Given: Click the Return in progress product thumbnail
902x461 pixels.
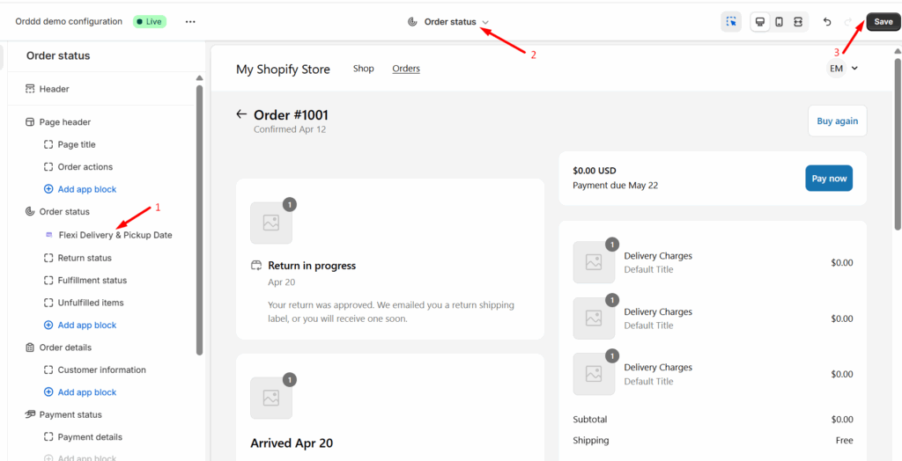Looking at the screenshot, I should [271, 223].
